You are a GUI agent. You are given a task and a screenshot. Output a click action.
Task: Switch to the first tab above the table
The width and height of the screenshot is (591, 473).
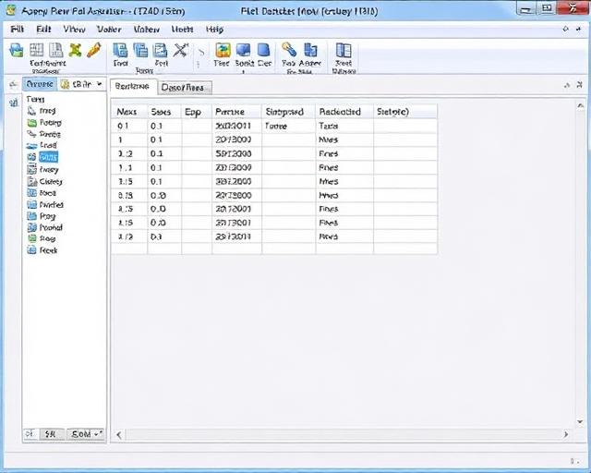click(132, 86)
